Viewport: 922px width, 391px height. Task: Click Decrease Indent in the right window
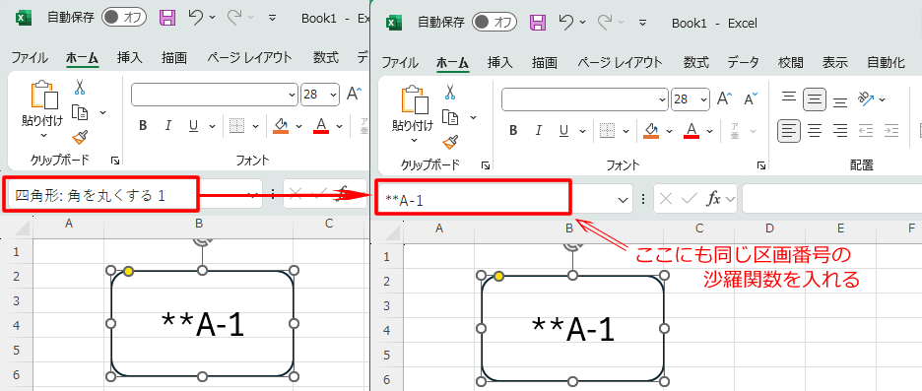pyautogui.click(x=866, y=130)
